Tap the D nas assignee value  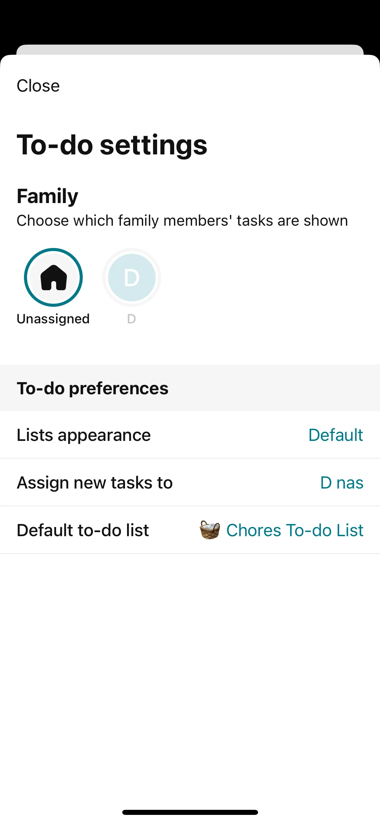[x=342, y=482]
